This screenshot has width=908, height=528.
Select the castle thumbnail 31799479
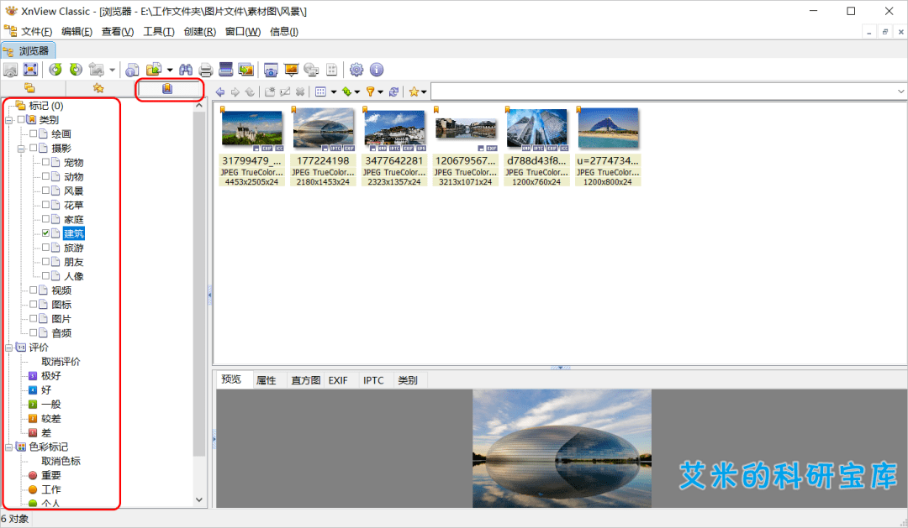coord(251,128)
